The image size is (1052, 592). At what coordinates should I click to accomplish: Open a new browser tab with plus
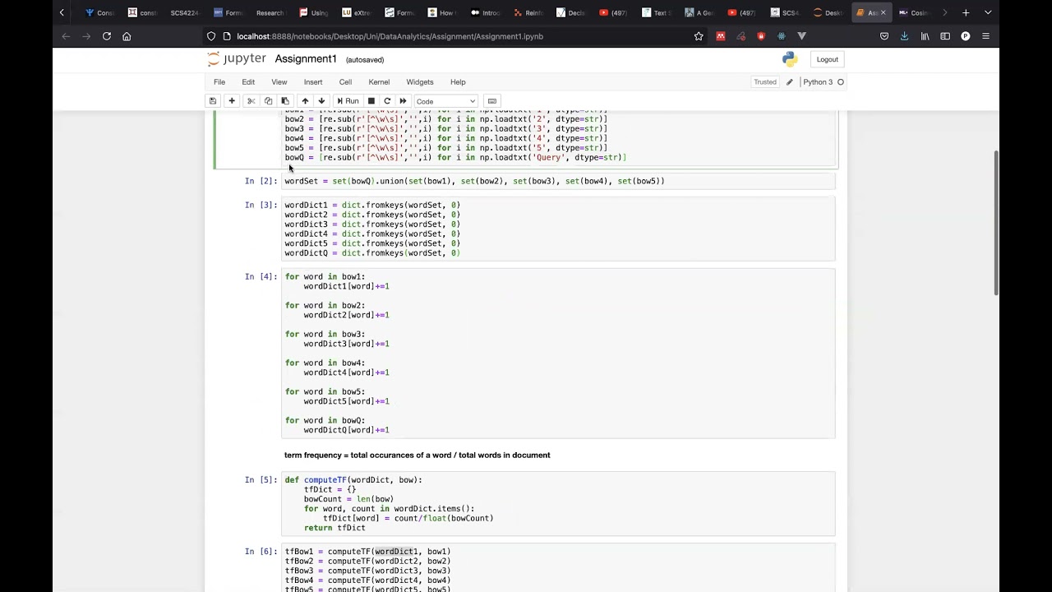click(x=966, y=12)
